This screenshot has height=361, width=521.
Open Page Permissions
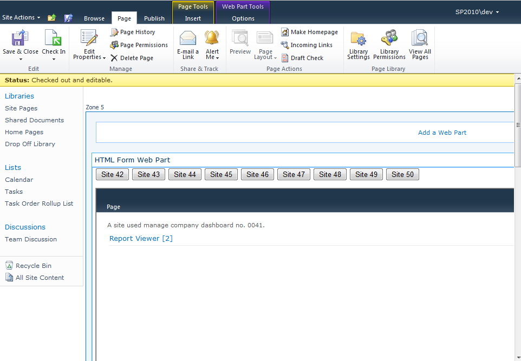point(139,45)
